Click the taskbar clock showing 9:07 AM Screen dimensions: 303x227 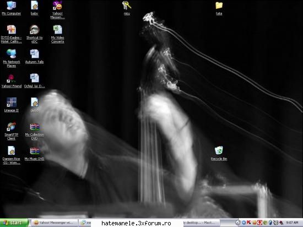[292, 223]
